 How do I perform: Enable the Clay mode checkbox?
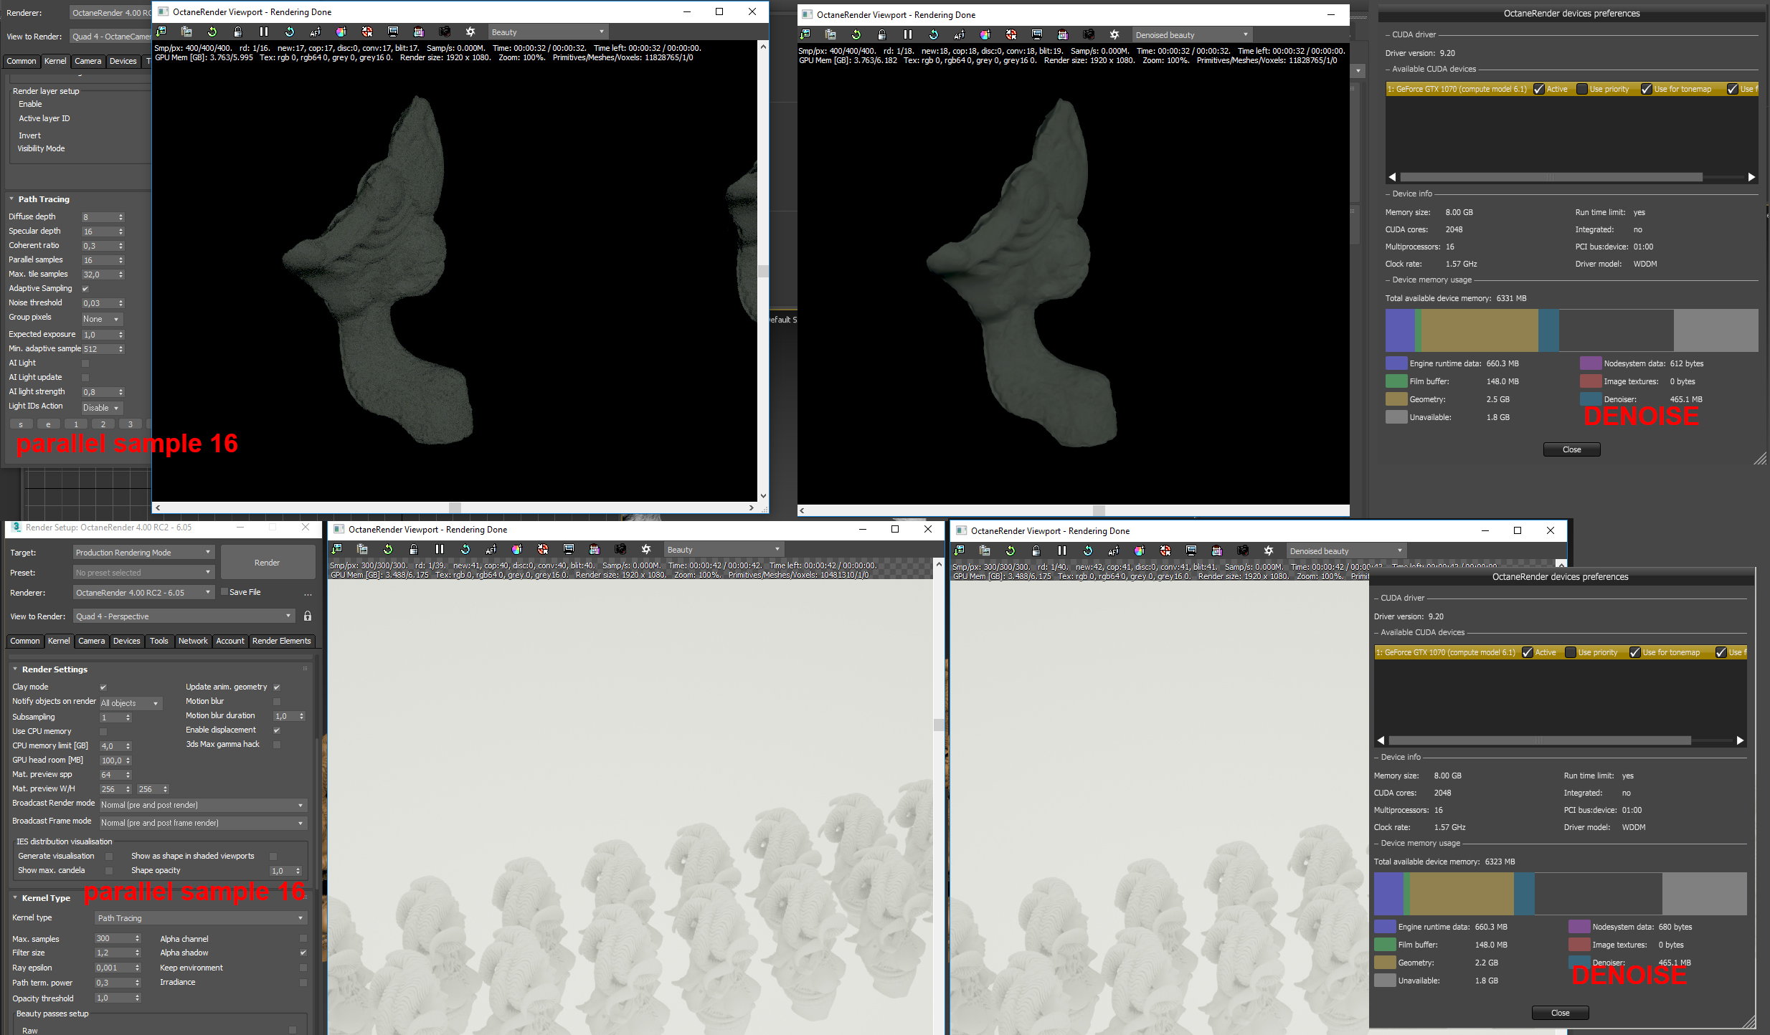point(103,687)
